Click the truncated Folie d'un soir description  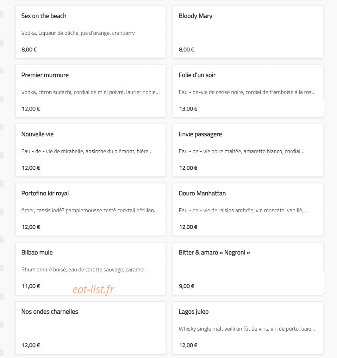247,92
